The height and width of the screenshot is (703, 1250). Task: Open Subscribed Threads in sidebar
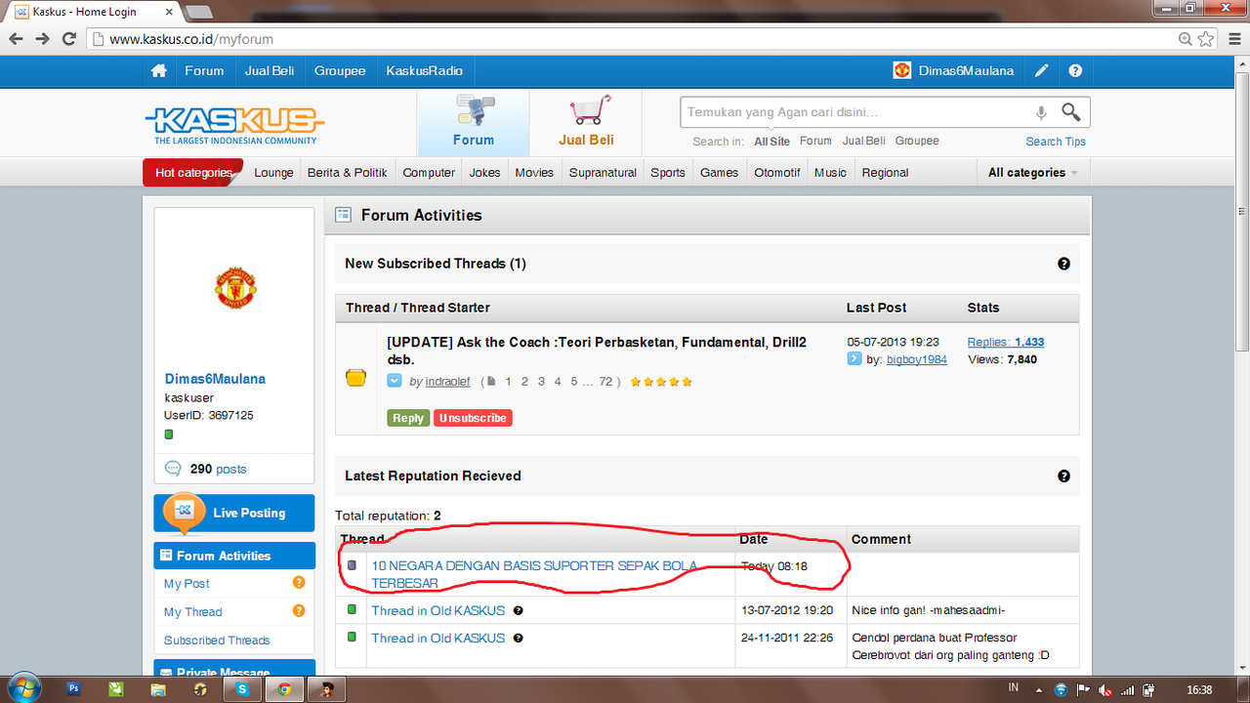[x=217, y=641]
